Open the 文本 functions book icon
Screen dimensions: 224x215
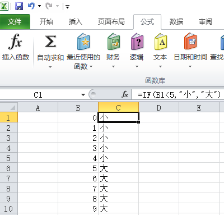[160, 42]
